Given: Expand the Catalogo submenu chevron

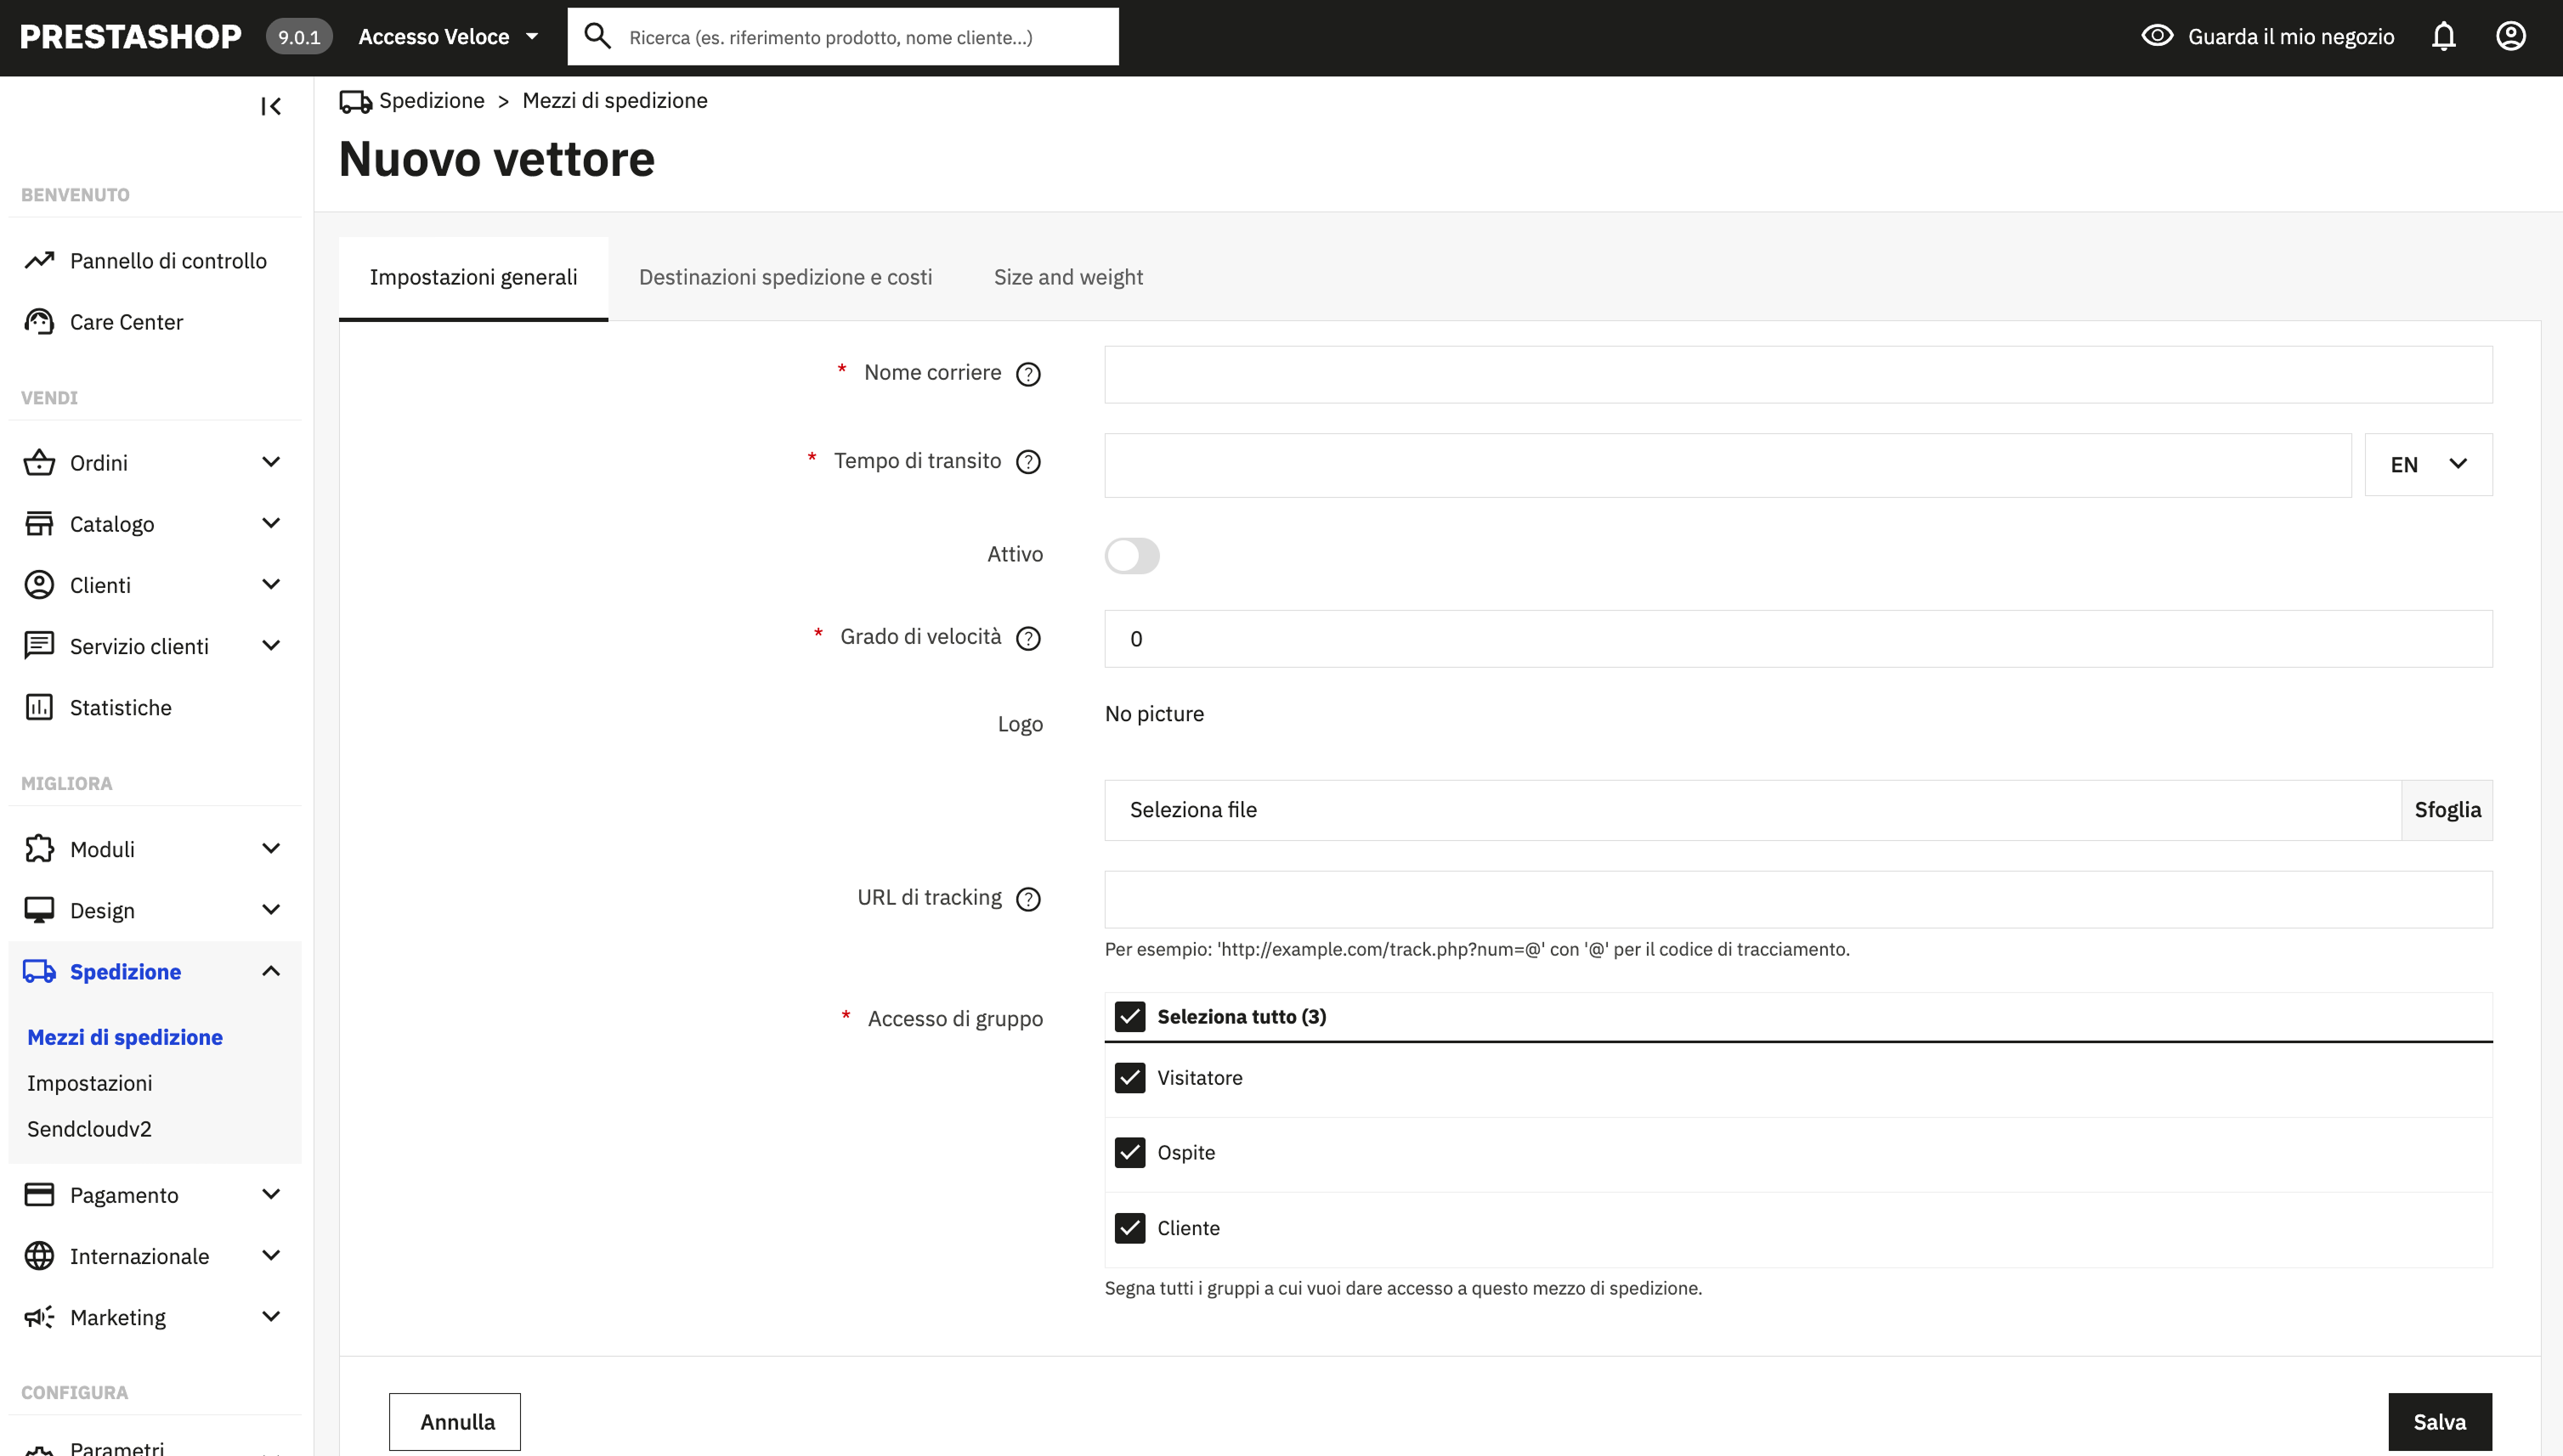Looking at the screenshot, I should [270, 523].
